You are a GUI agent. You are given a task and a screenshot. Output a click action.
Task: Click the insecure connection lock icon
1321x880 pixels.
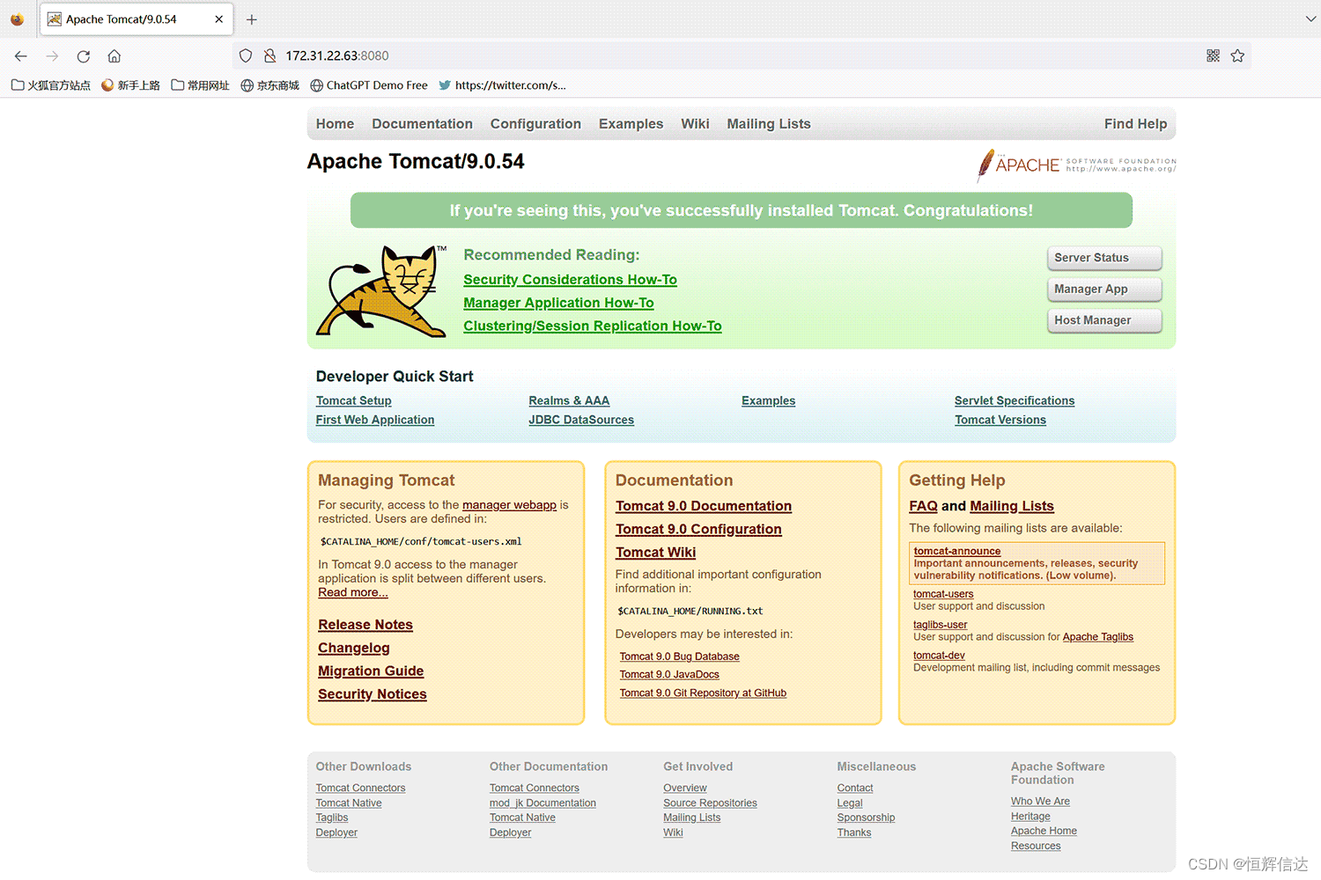269,55
